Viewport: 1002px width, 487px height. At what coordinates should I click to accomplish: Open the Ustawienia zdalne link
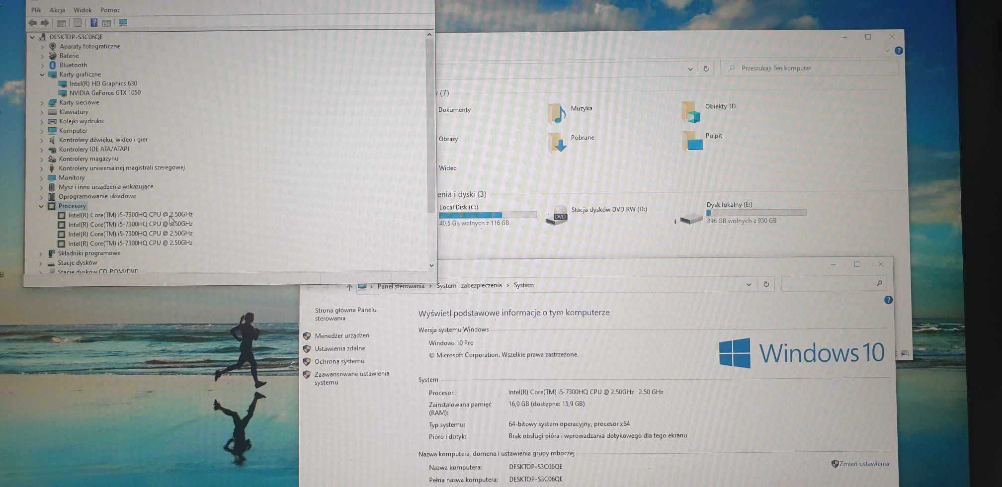(340, 348)
